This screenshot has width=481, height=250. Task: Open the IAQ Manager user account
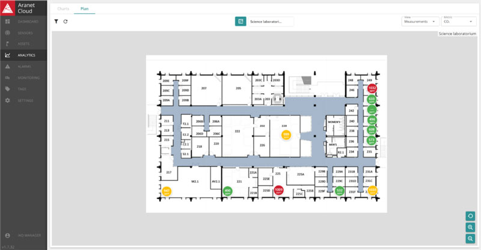point(23,235)
